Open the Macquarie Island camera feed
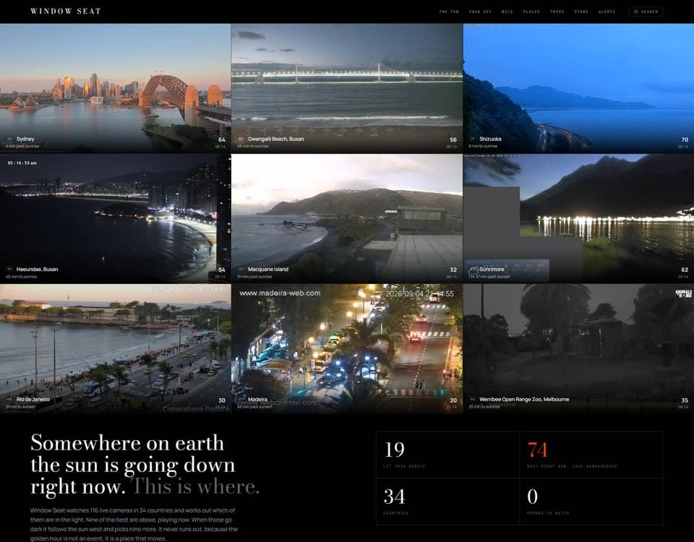 tap(347, 218)
